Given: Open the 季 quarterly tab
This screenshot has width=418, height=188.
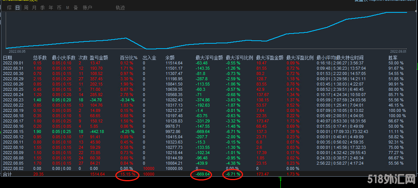Looking at the screenshot, I should point(42,8).
